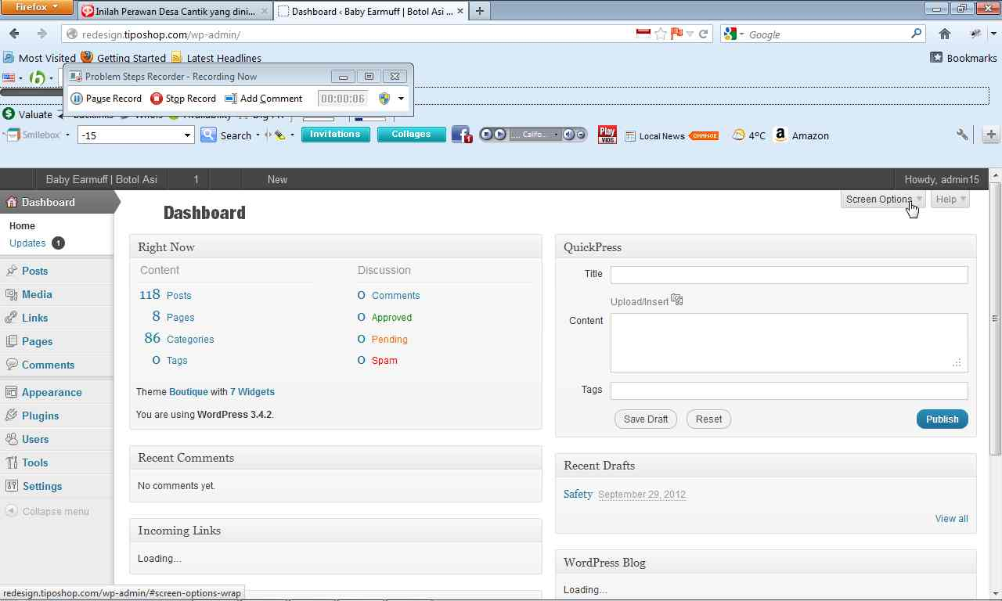Screen dimensions: 1002x601
Task: Bookmark this page using the star icon
Action: pyautogui.click(x=661, y=34)
